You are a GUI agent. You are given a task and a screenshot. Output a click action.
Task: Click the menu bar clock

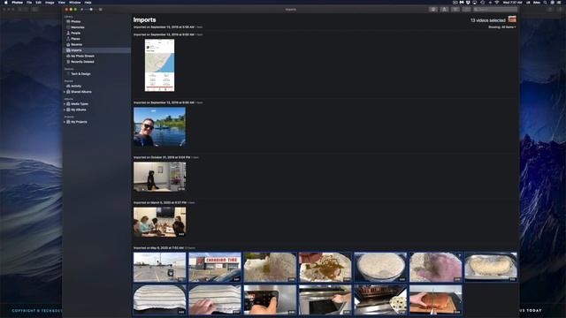click(513, 3)
